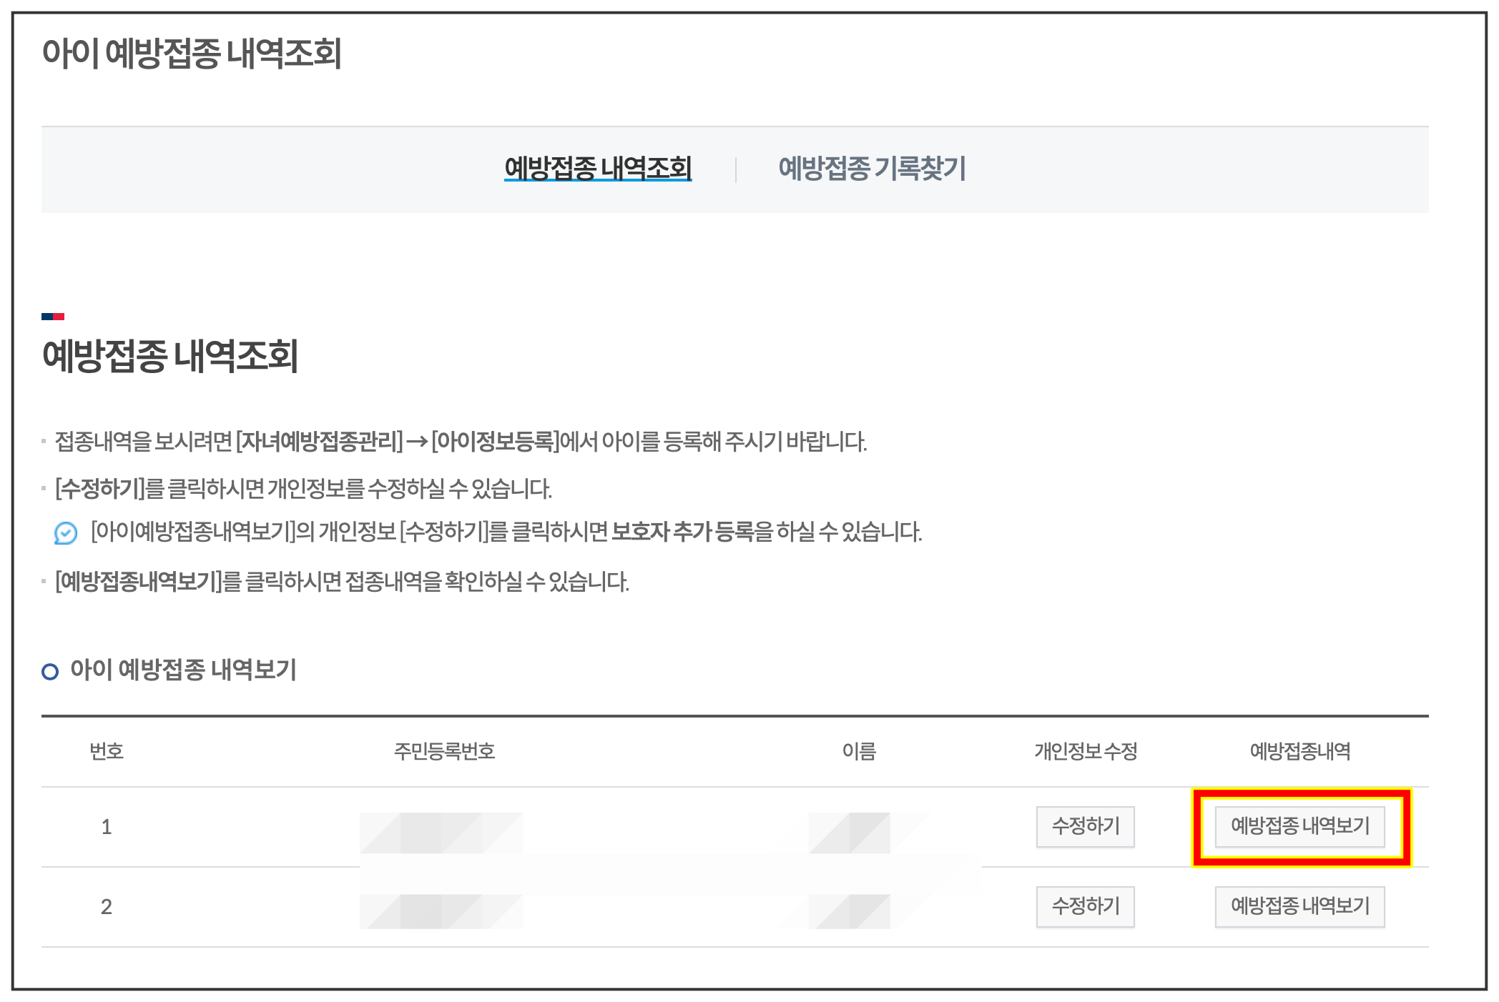Click the 예방접종내역 column header
Screen dimensions: 1499x1002
1299,751
